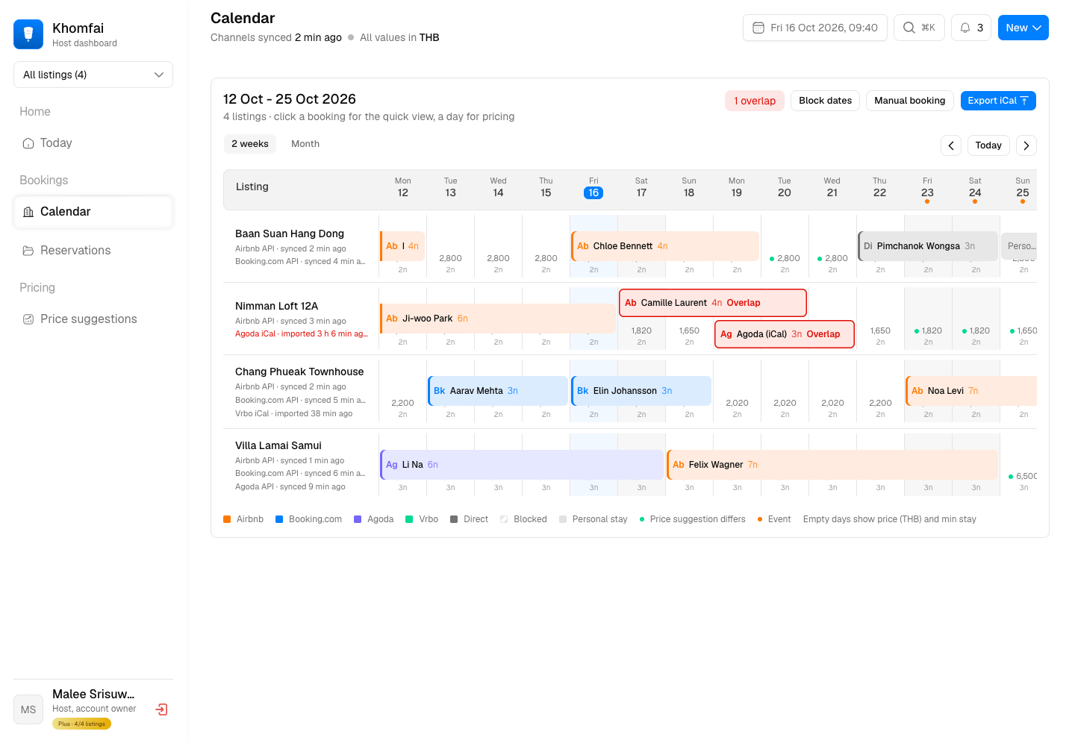The height and width of the screenshot is (746, 1075).
Task: Open the Ab 4n booking on Mon 12
Action: click(402, 246)
